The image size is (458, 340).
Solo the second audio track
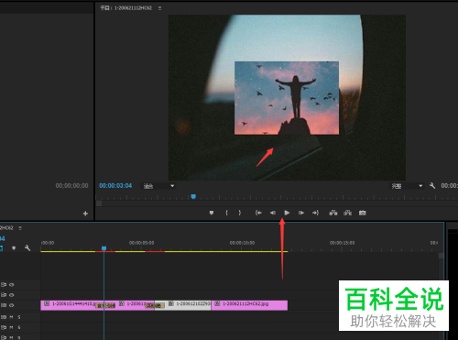(x=19, y=327)
